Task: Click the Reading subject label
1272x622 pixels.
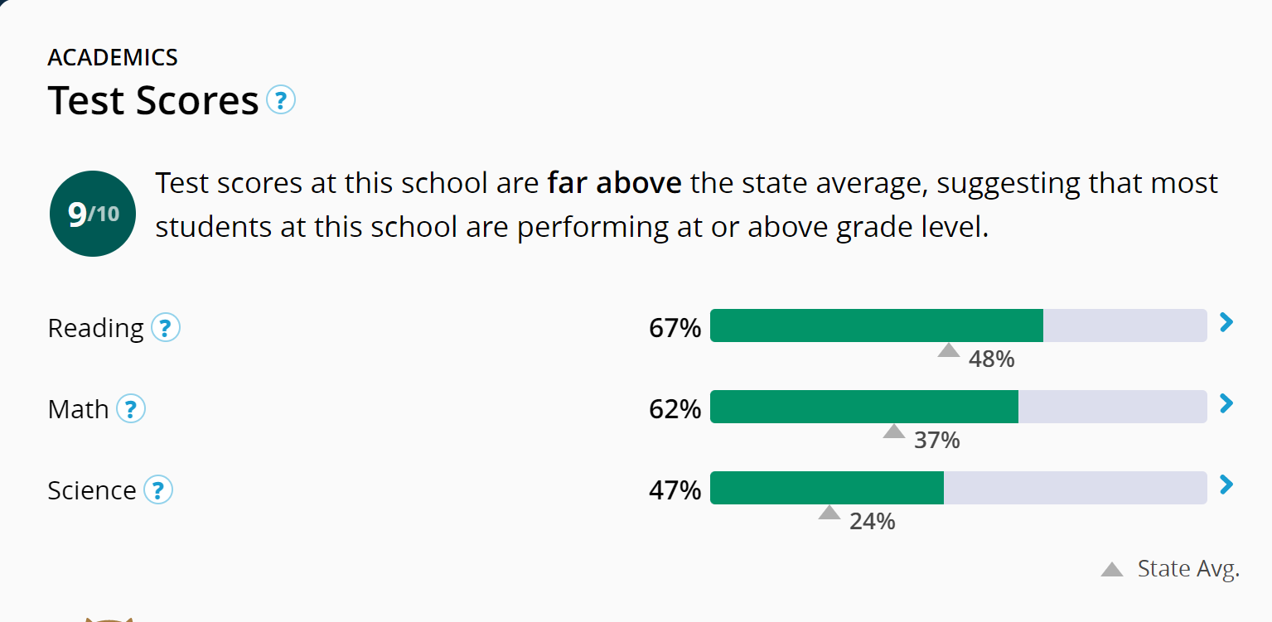Action: 95,328
